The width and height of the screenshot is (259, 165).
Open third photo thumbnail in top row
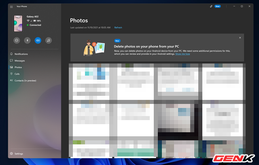pyautogui.click(x=178, y=82)
